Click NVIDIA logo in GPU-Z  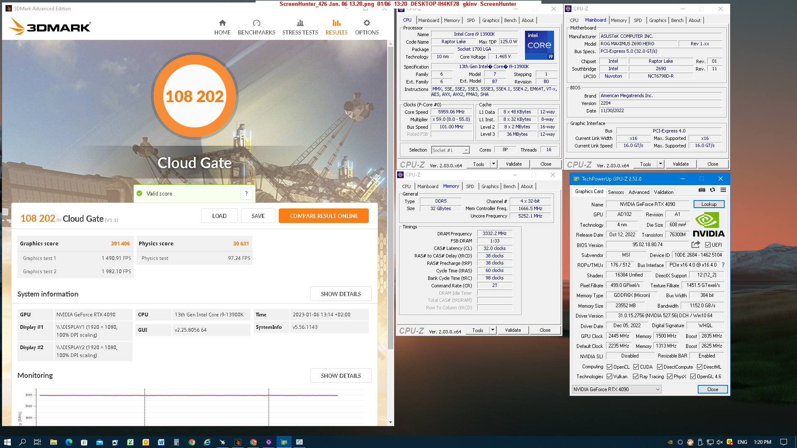[x=708, y=224]
